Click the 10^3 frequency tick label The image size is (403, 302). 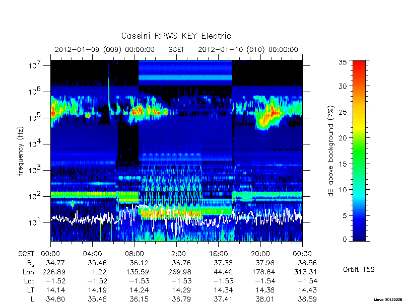[x=35, y=170]
